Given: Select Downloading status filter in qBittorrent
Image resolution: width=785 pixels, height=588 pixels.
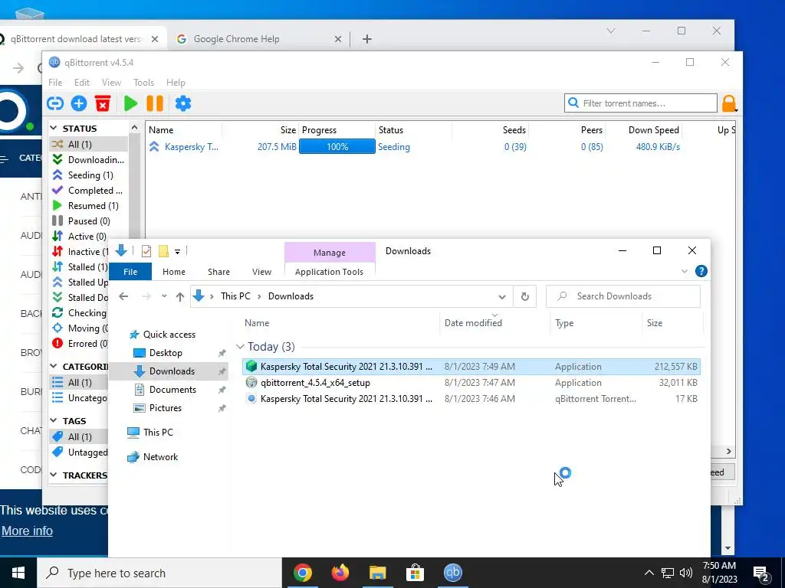Looking at the screenshot, I should click(x=89, y=159).
